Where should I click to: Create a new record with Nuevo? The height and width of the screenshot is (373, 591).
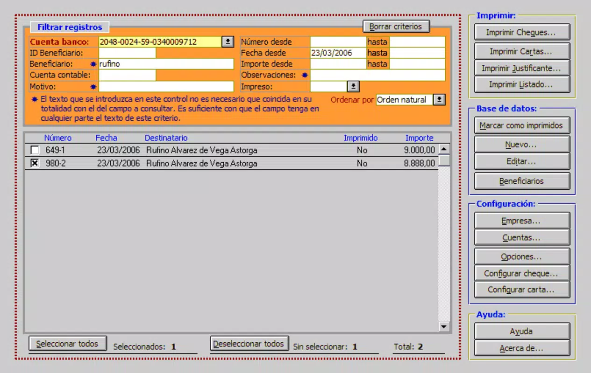[x=522, y=145]
